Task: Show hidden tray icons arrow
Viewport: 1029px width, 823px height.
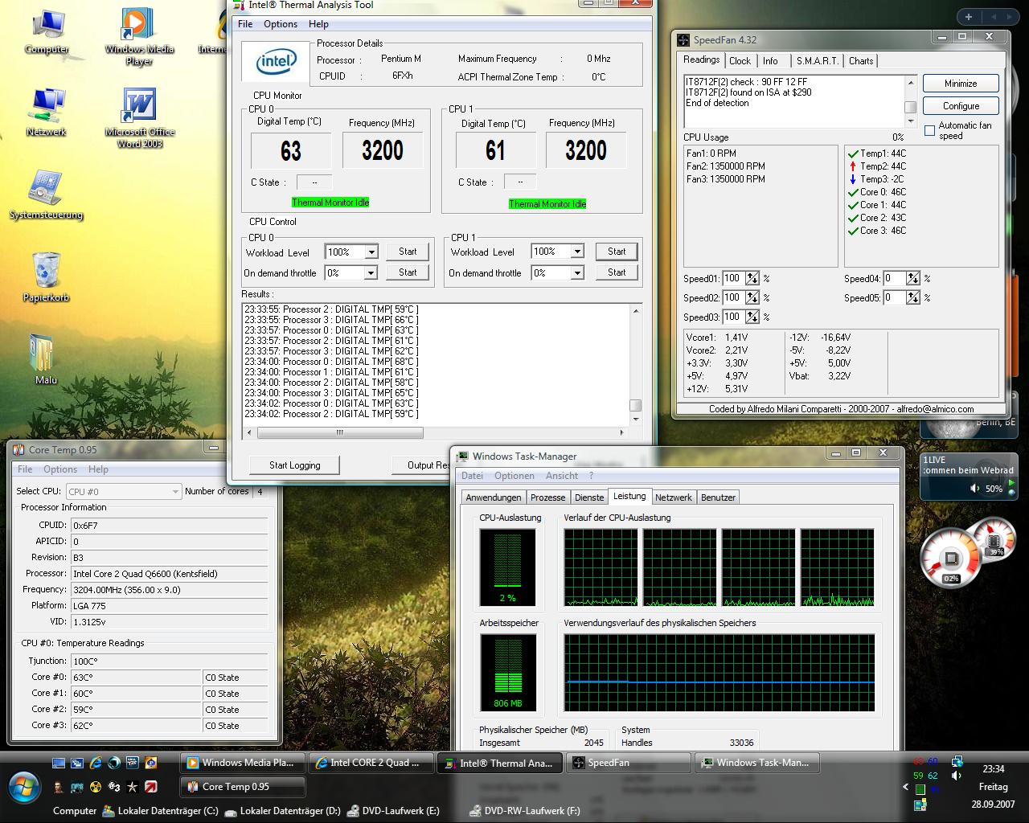Action: click(x=906, y=788)
